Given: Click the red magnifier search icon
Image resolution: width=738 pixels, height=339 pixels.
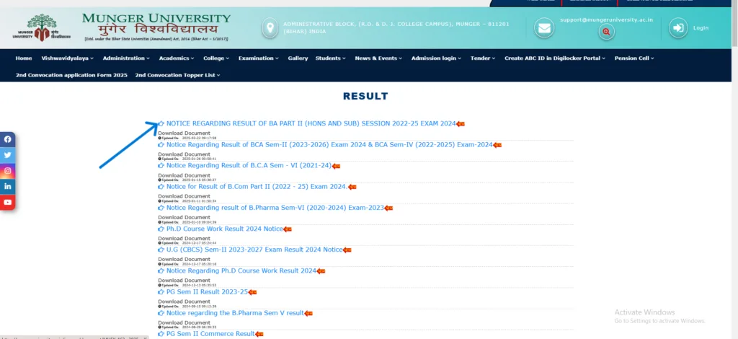Looking at the screenshot, I should 607,32.
